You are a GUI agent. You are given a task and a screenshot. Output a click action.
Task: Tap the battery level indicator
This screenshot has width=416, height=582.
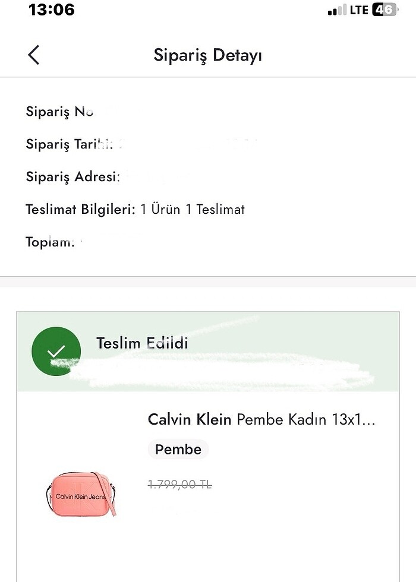(x=385, y=10)
